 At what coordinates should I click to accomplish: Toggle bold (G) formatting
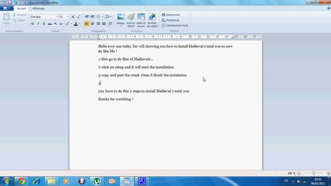point(33,24)
